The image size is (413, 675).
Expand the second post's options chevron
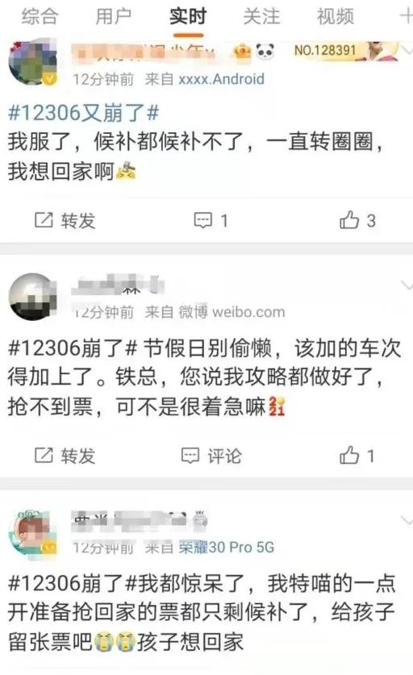pos(406,285)
